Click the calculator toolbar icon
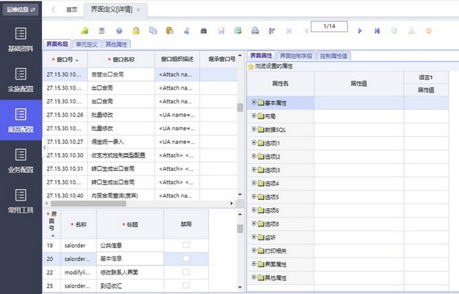 coord(102,31)
